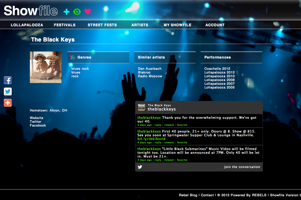Viewport: 301px width, 200px height.
Task: Click the teal plus icon in header
Action: (x=66, y=11)
